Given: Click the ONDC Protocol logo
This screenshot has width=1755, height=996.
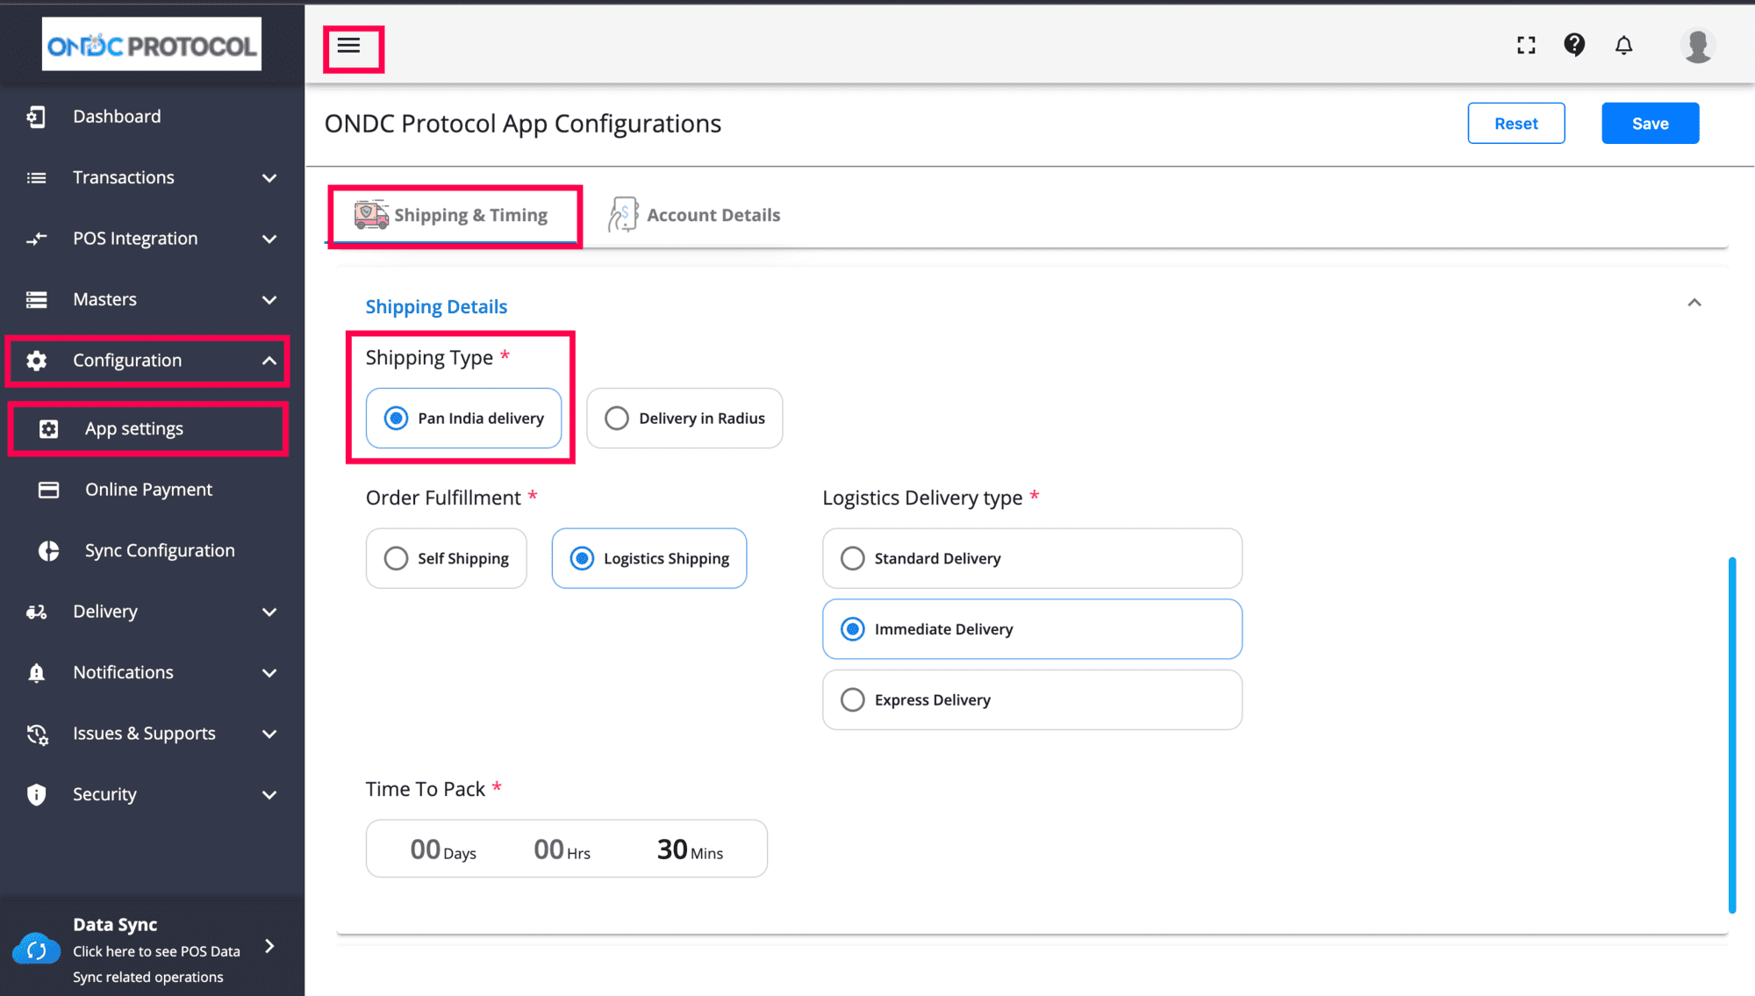Looking at the screenshot, I should coord(151,45).
